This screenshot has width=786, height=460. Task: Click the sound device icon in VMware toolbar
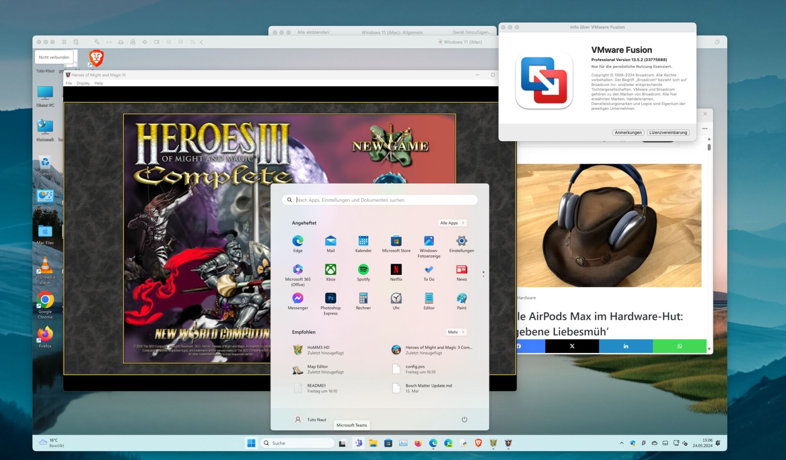(x=145, y=42)
